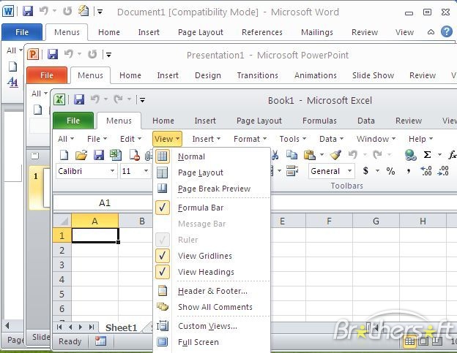This screenshot has width=457, height=353.
Task: Go to first sheet navigation arrow
Action: pos(59,327)
